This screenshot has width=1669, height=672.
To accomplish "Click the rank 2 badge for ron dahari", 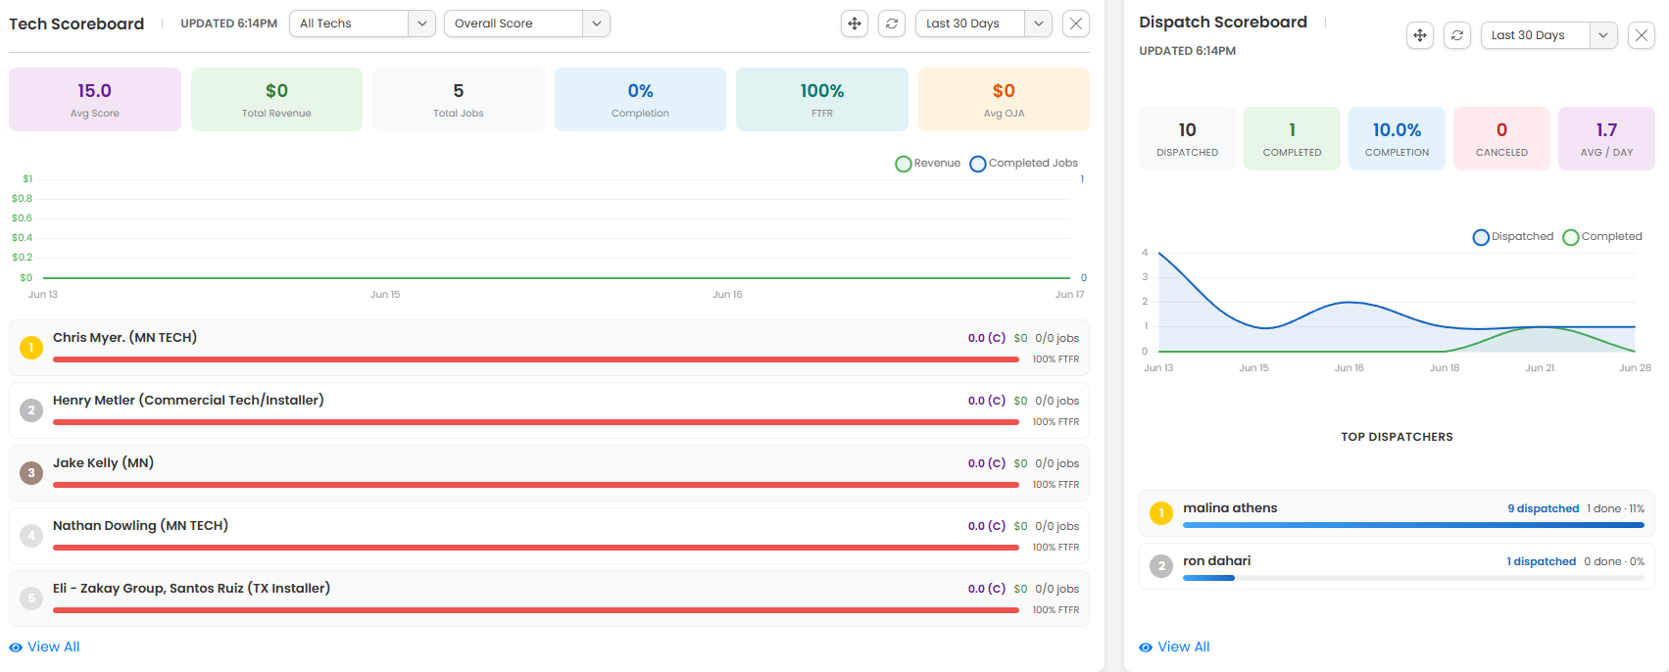I will tap(1161, 566).
